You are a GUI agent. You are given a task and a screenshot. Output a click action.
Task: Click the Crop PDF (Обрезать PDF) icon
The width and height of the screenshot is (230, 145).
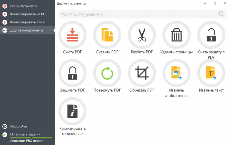click(x=142, y=73)
